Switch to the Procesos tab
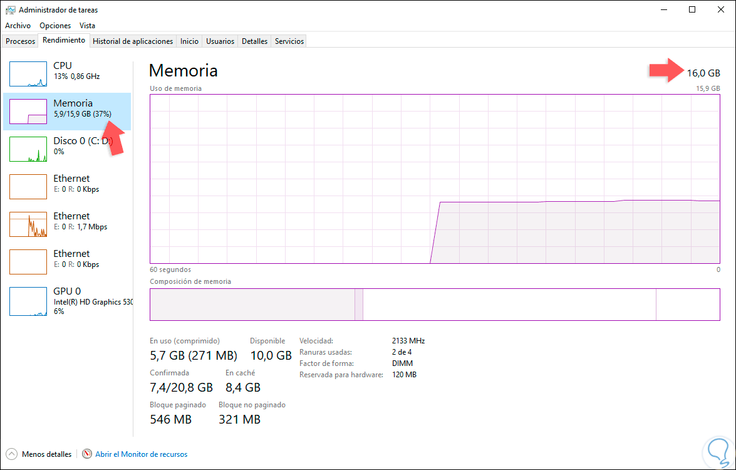 click(x=20, y=41)
